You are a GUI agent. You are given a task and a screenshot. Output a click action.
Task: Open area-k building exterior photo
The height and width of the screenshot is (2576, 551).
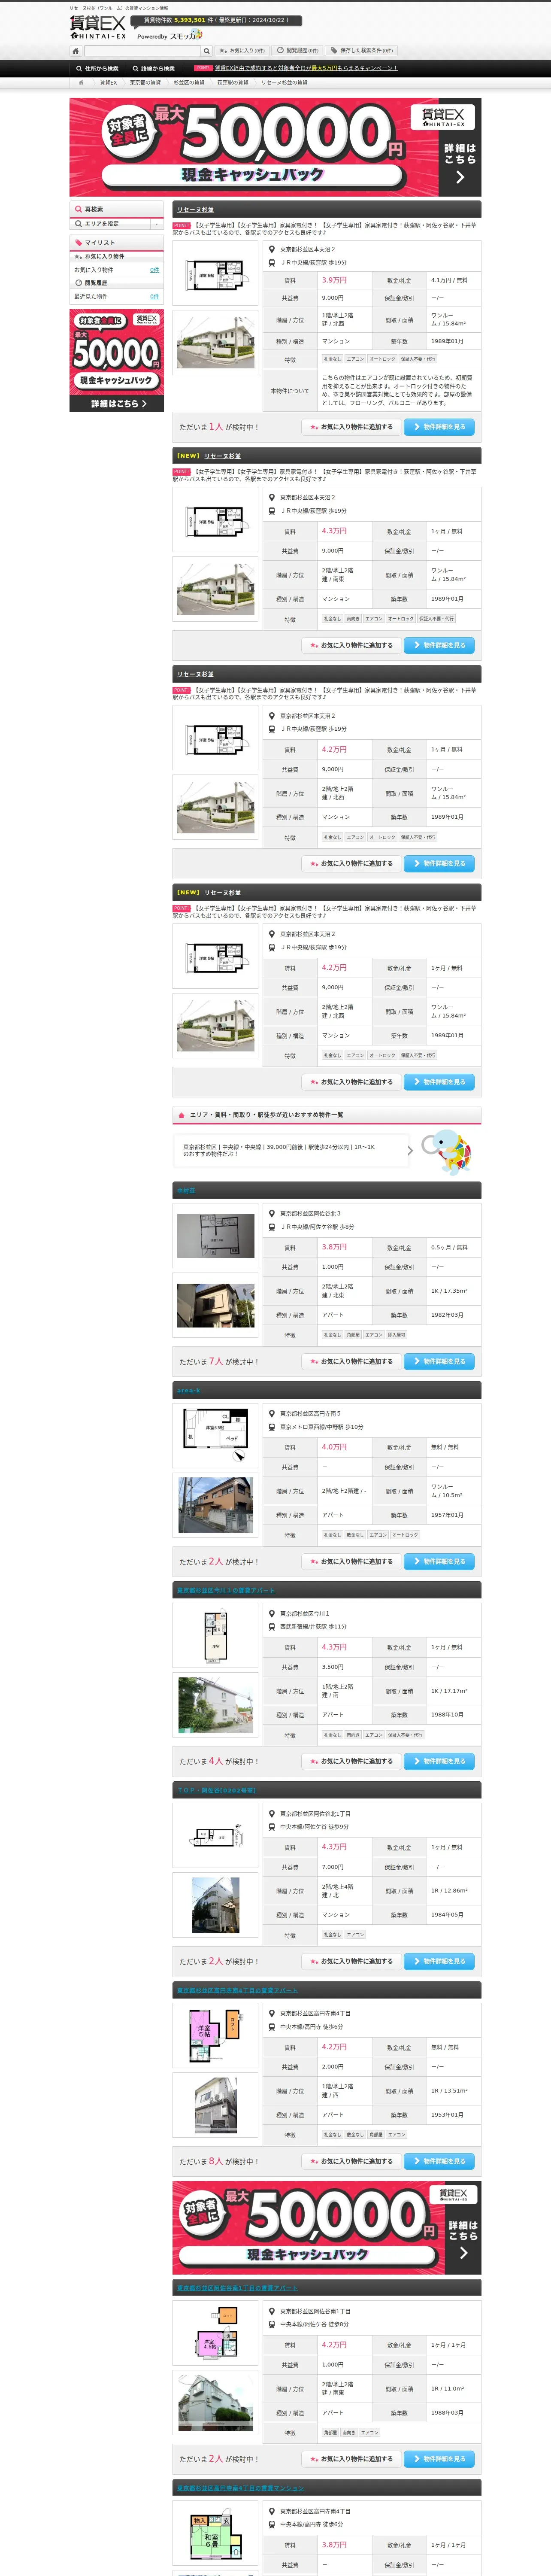pyautogui.click(x=216, y=1505)
